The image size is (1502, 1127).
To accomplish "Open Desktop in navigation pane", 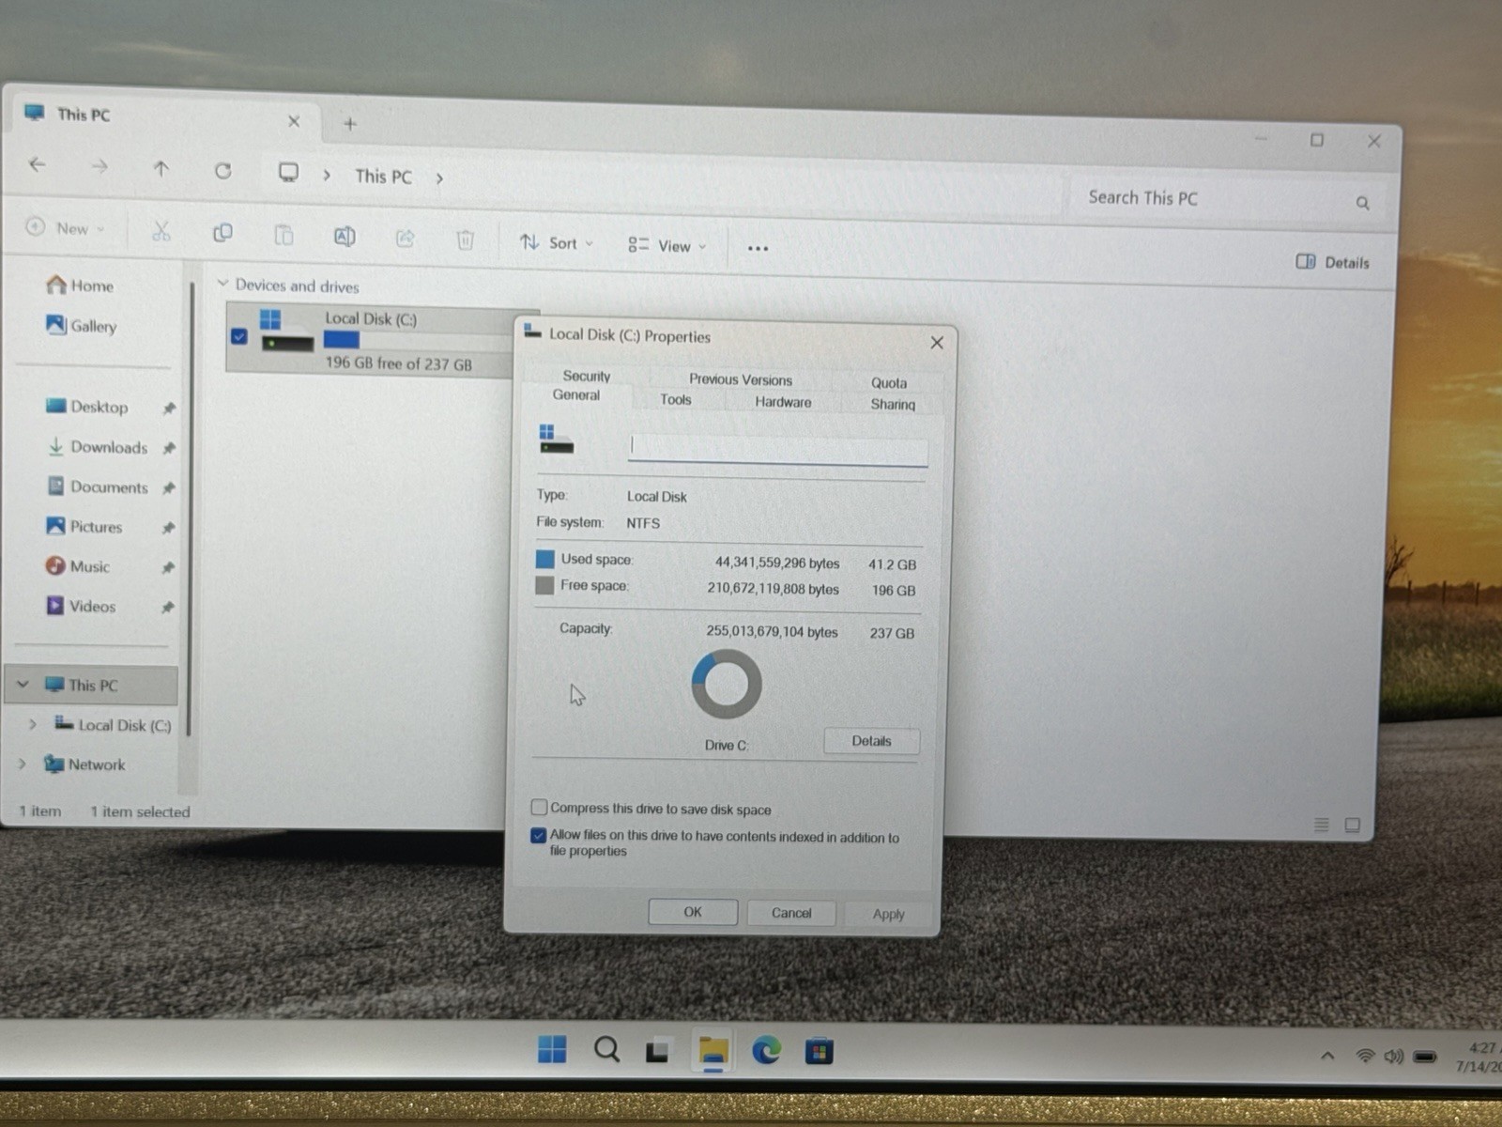I will pyautogui.click(x=87, y=407).
